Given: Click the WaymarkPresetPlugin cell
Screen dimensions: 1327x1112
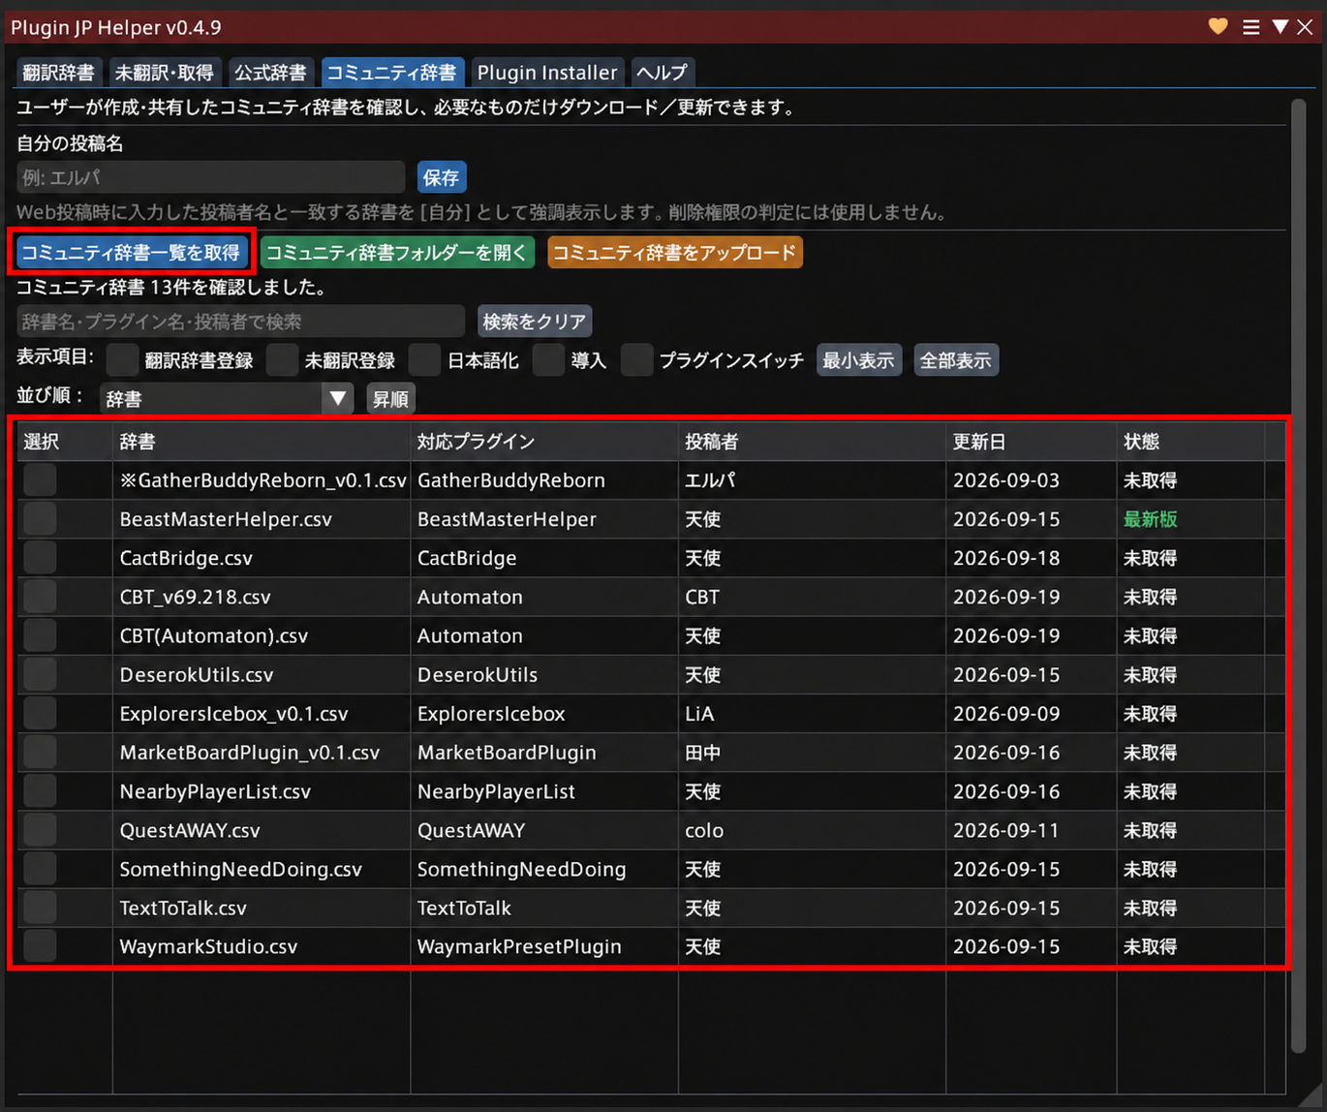Looking at the screenshot, I should point(519,946).
